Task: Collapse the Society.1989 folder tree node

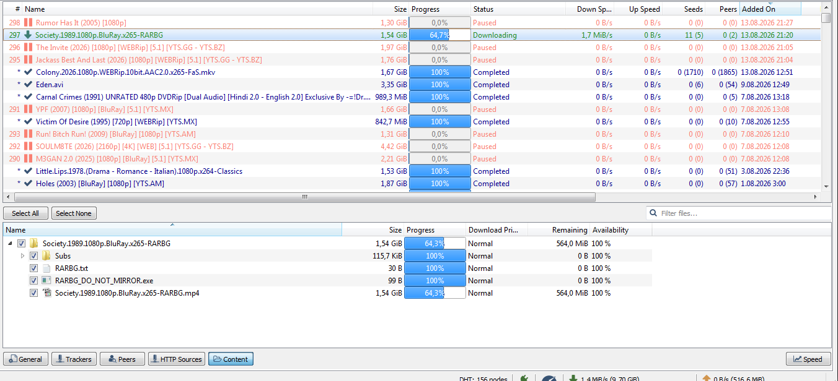Action: [x=11, y=243]
